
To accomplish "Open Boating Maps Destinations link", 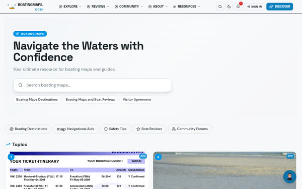I will click(x=37, y=100).
